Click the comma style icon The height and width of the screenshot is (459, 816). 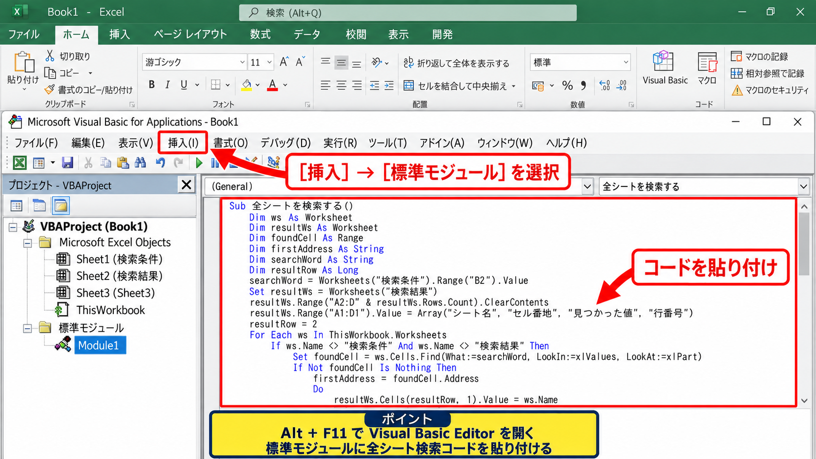coord(583,86)
